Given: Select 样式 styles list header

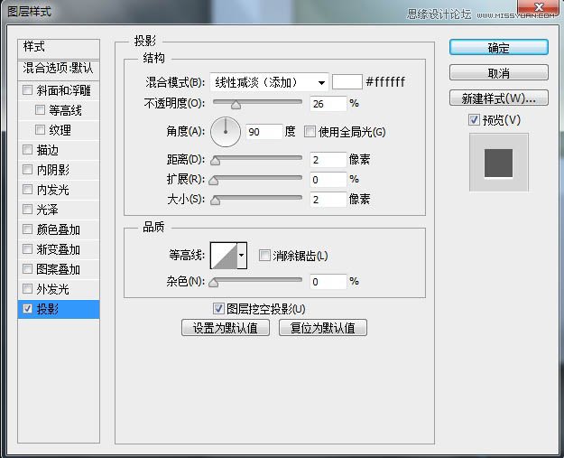Looking at the screenshot, I should pos(59,49).
